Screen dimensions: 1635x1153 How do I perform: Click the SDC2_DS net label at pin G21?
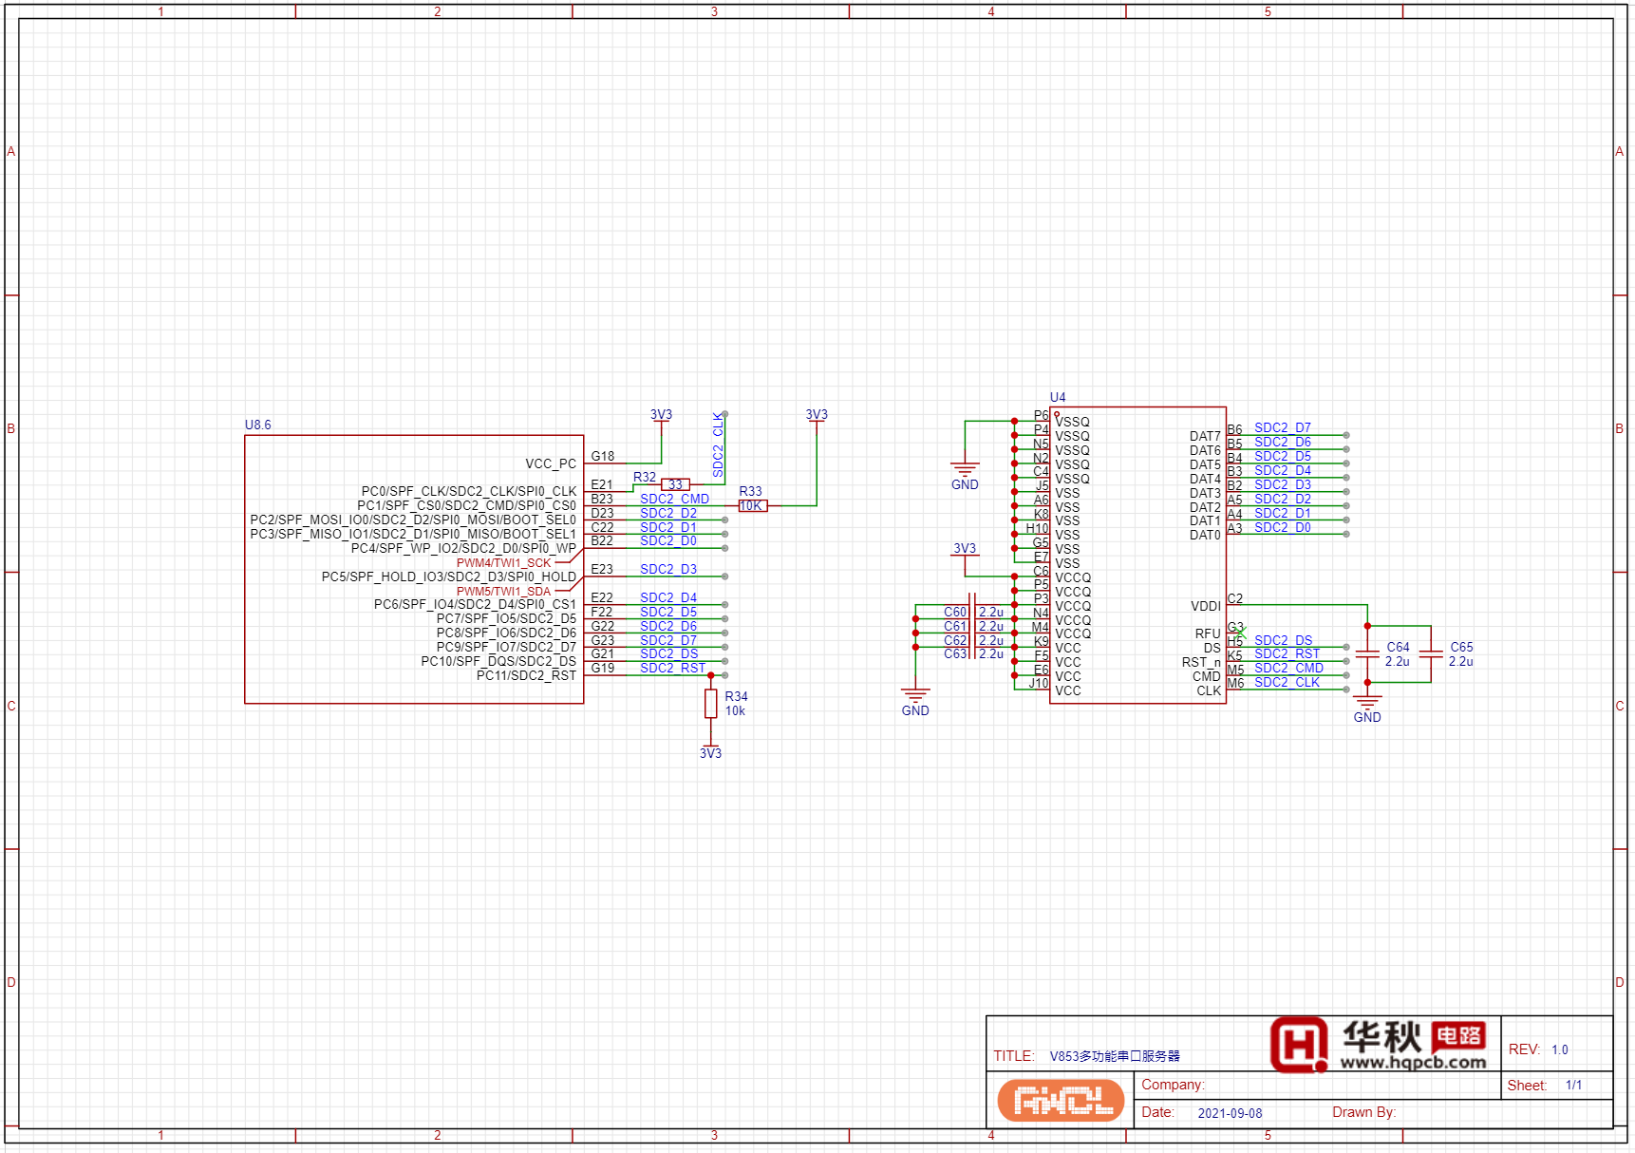668,653
